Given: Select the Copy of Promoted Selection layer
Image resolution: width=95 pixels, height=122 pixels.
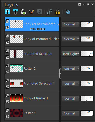Looking at the screenshot, I should [x=32, y=39].
